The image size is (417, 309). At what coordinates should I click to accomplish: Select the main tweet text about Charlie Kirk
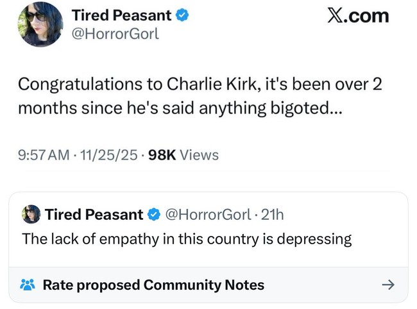pyautogui.click(x=199, y=96)
